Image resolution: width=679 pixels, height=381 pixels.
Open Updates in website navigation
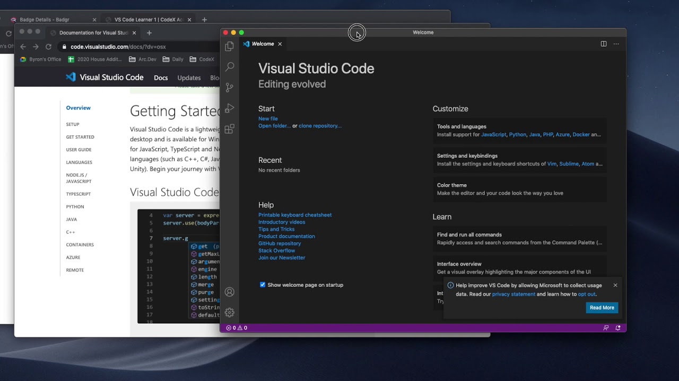pos(189,78)
